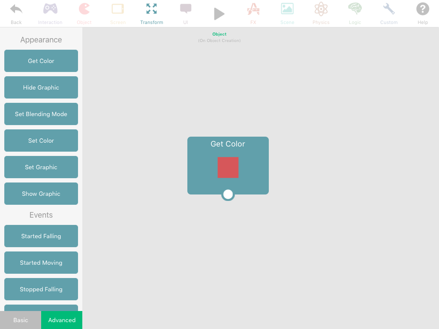Open the Interaction gamepad category
Image resolution: width=439 pixels, height=329 pixels.
[50, 9]
